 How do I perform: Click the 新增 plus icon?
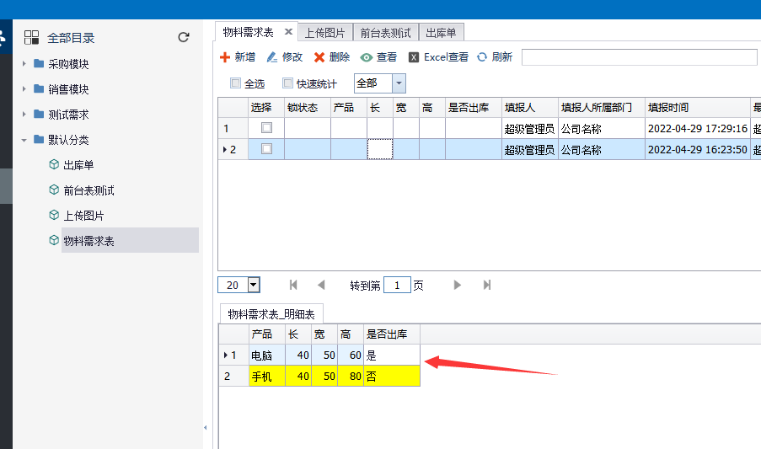[225, 57]
